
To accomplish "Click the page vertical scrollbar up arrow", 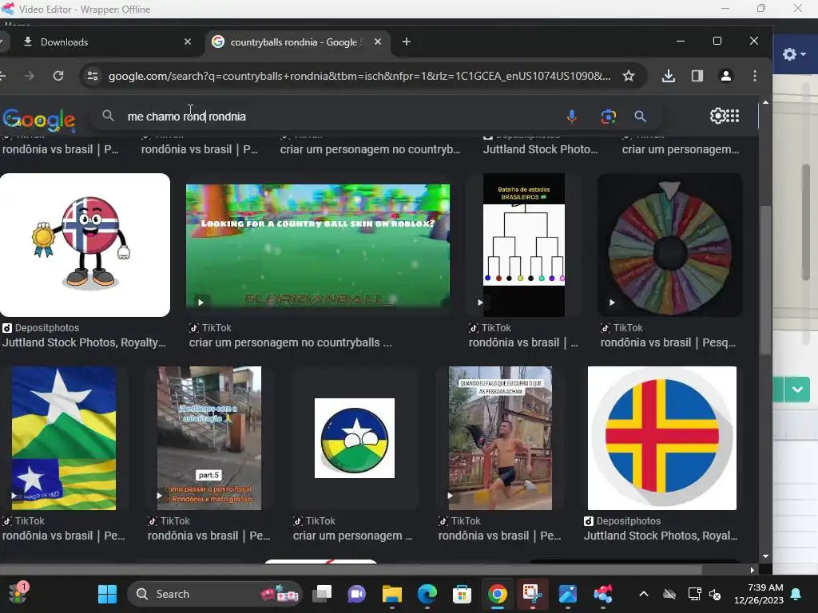I will tap(765, 102).
